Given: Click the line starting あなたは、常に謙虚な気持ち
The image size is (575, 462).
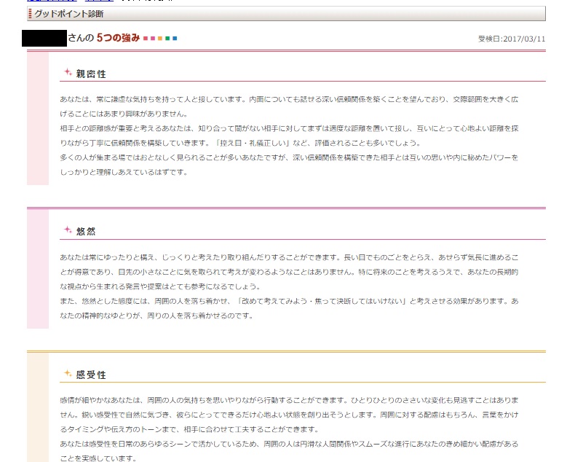Looking at the screenshot, I should coord(289,99).
